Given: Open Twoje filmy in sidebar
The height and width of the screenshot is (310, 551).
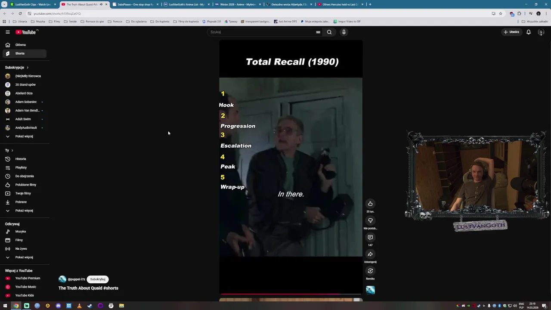Looking at the screenshot, I should [24, 193].
